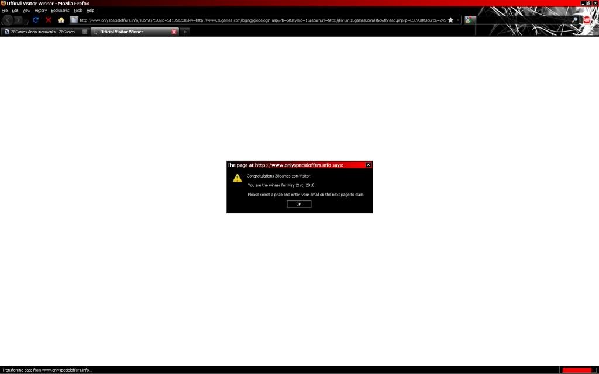Click the Back navigation arrow
Viewport: 599px width, 374px height.
[8, 20]
